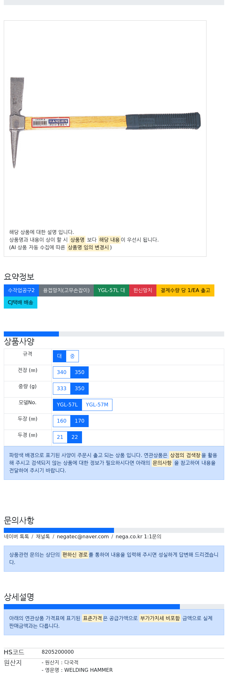Select 160 for 두장 head length
This screenshot has width=228, height=674.
pyautogui.click(x=62, y=421)
